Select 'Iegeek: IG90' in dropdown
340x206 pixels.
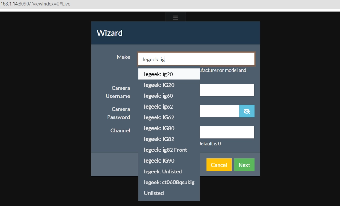[x=169, y=161]
